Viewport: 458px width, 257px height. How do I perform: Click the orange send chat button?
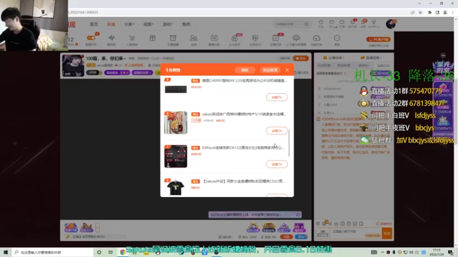387,234
